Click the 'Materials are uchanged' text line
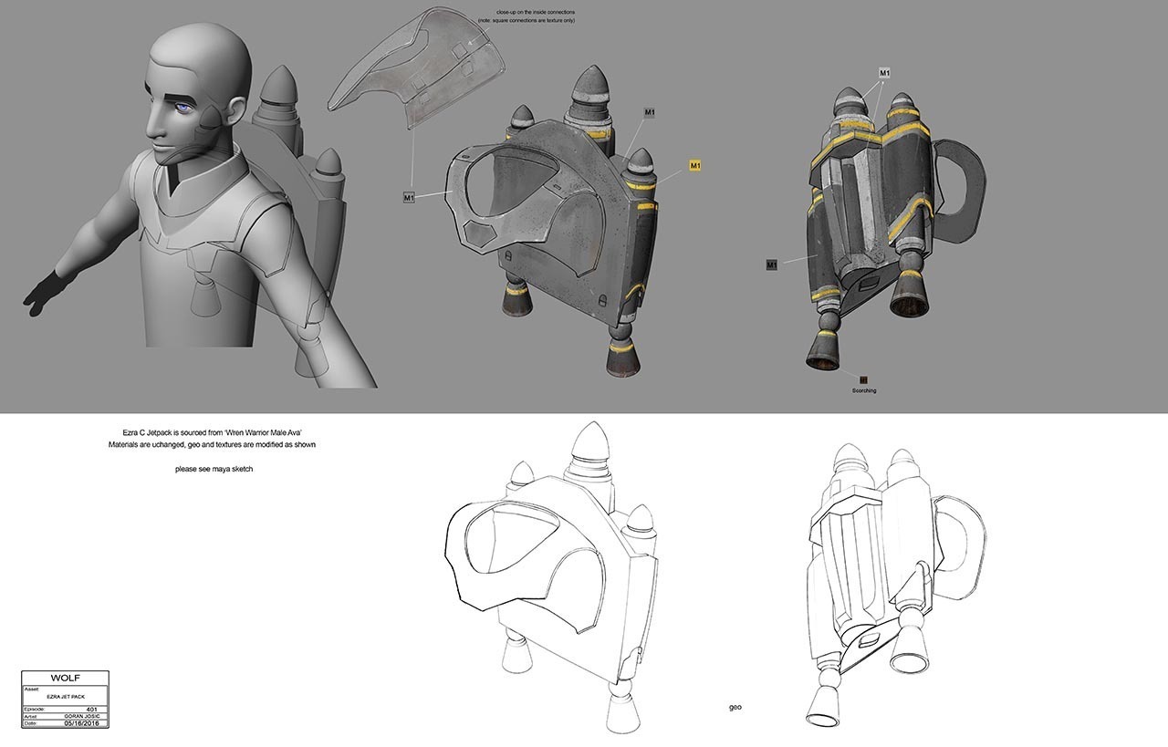Viewport: 1168px width, 747px height. (x=211, y=444)
